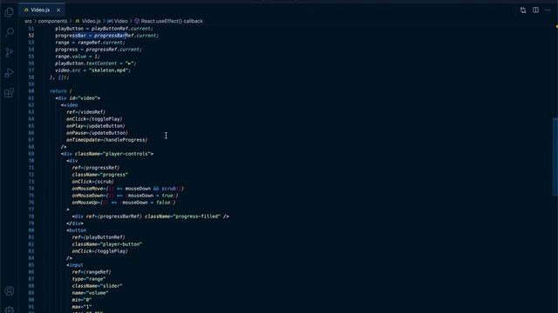Click onClick={togglePlay} on line 64
Screen dimensions: 558x313
pos(94,119)
